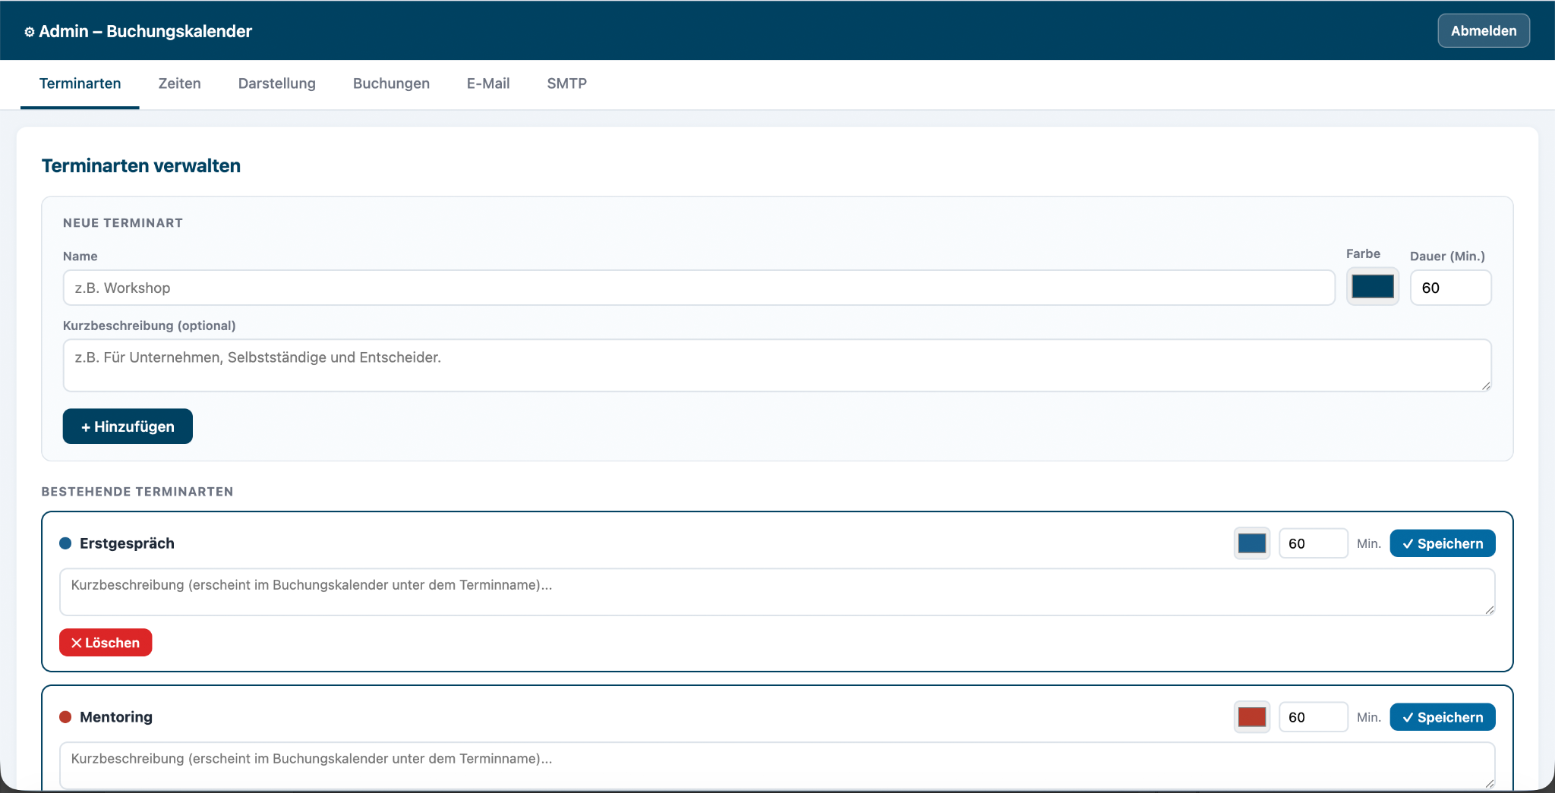Click the gear icon beside Admin title
The height and width of the screenshot is (793, 1555).
coord(30,32)
